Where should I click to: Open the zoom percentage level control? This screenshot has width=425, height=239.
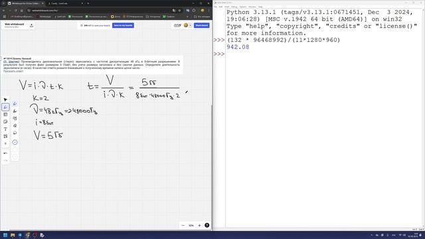[x=191, y=226]
